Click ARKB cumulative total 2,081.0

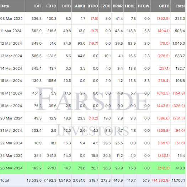point(79,180)
